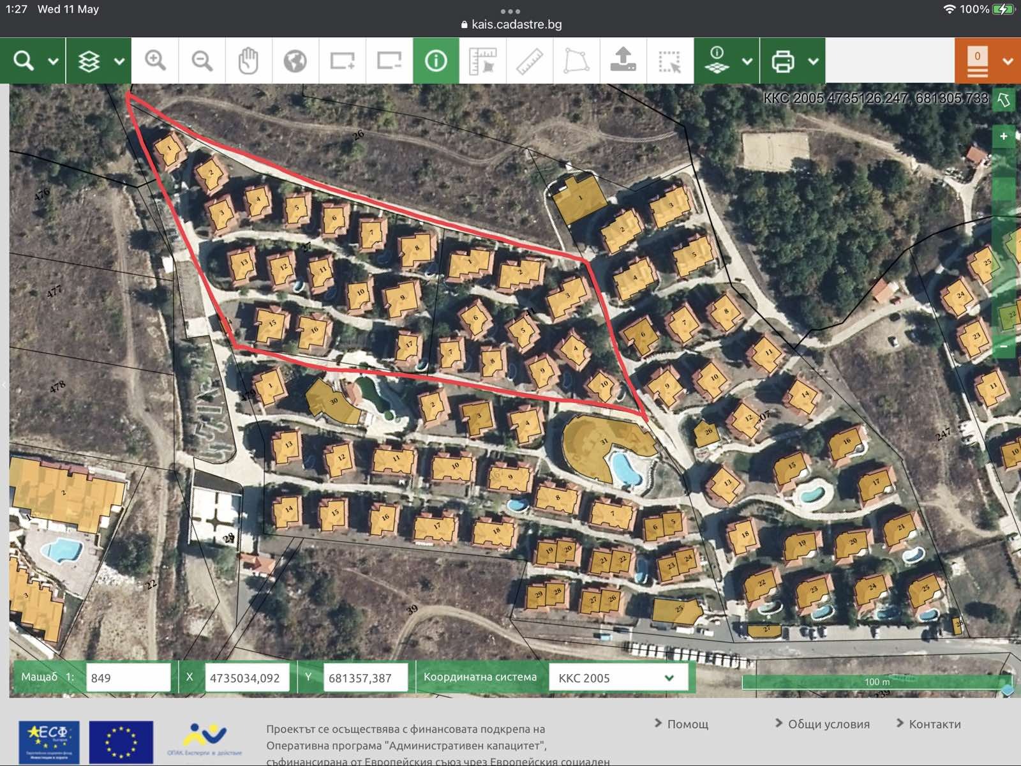Viewport: 1021px width, 766px height.
Task: Expand the Координатна система KKC 2005 dropdown
Action: (x=669, y=678)
